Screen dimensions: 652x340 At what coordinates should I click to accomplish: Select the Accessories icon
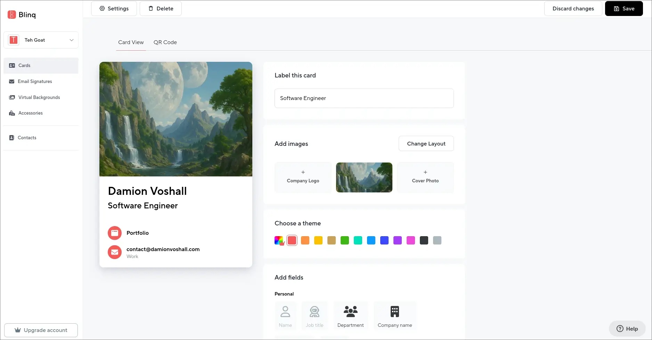coord(12,113)
